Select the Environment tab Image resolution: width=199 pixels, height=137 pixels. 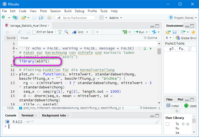(x=175, y=26)
